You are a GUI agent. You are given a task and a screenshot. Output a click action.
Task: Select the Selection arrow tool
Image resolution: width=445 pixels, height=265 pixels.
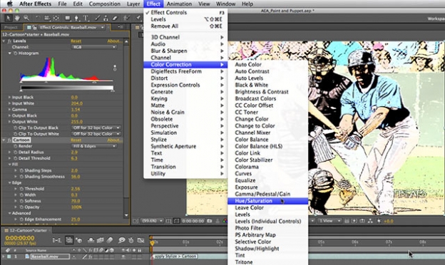point(9,18)
